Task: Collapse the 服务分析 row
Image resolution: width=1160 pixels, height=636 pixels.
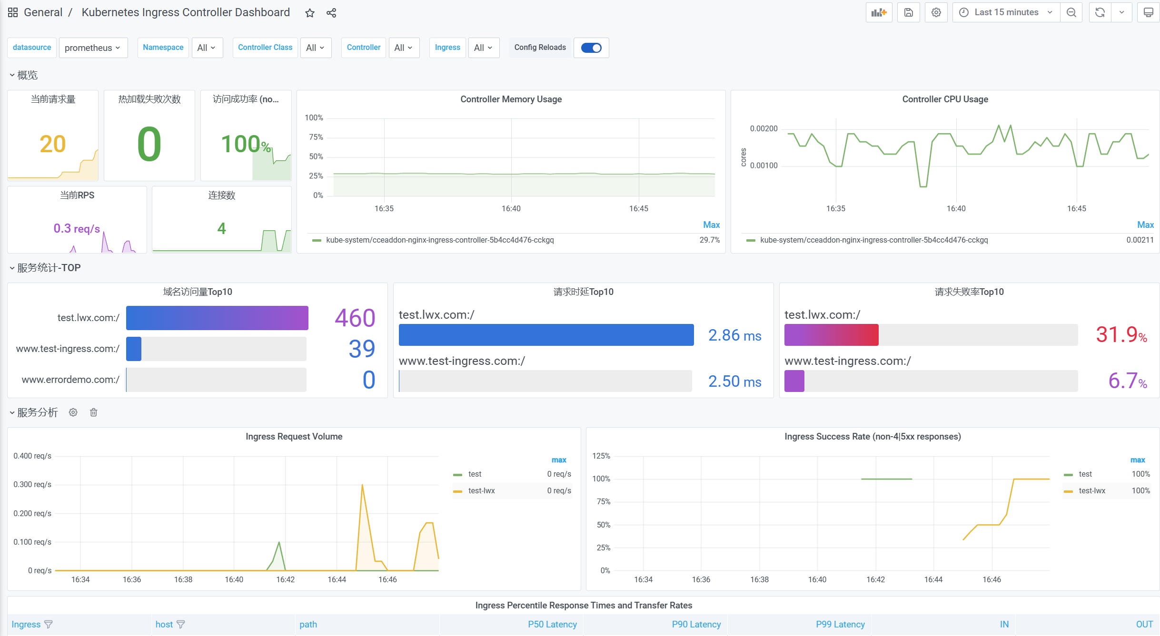Action: tap(34, 412)
